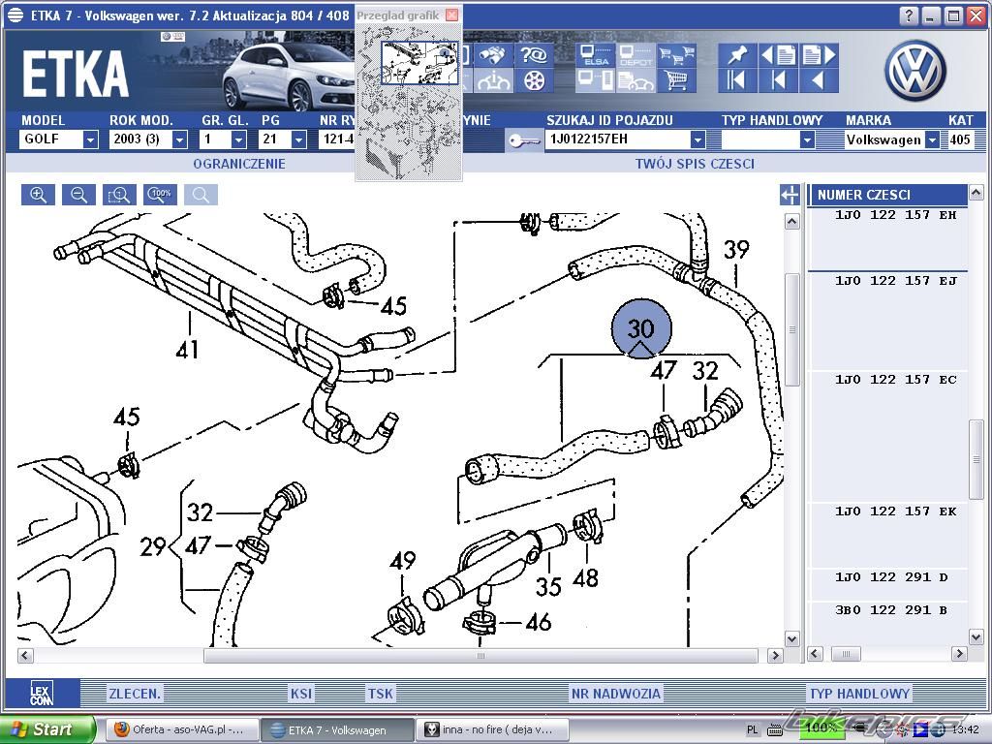Expand the ROK MOD. year dropdown

(180, 139)
